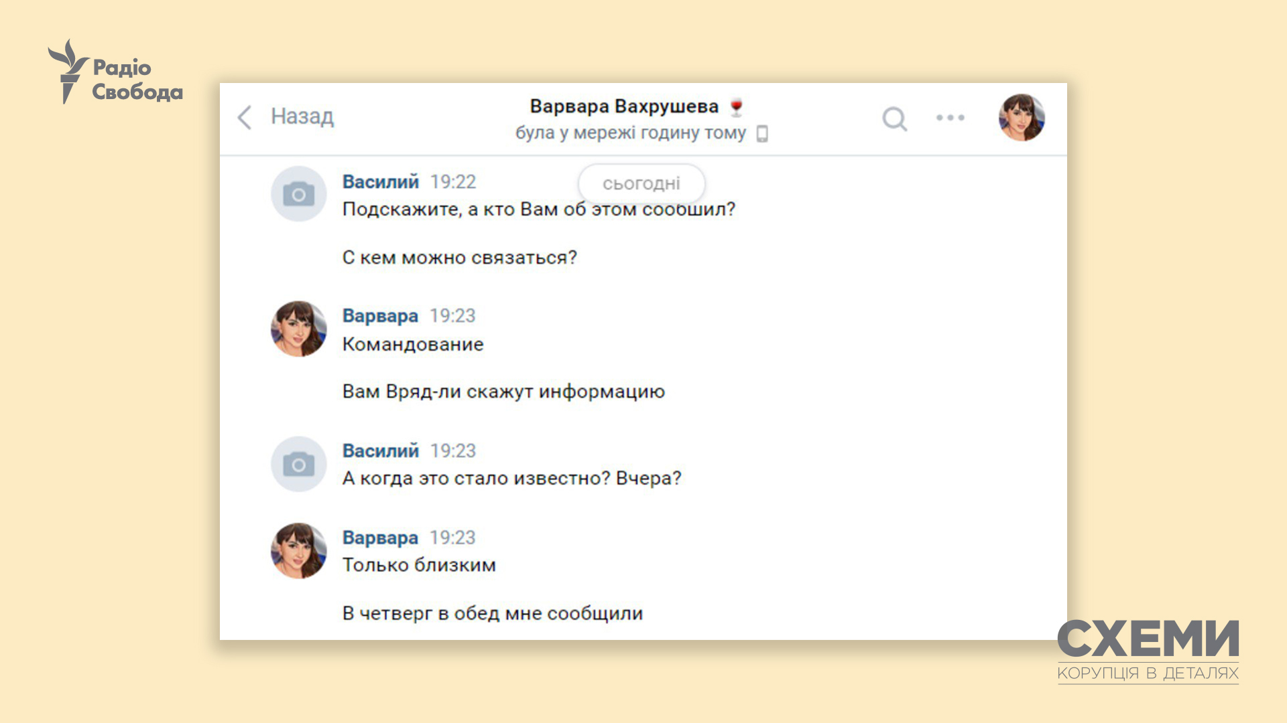Open sender name Варвара above Командование

pyautogui.click(x=379, y=315)
